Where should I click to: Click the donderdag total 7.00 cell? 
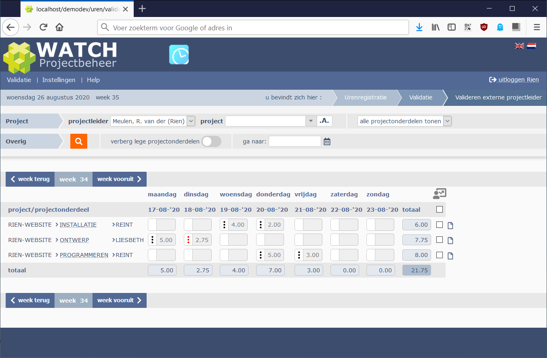(x=270, y=270)
